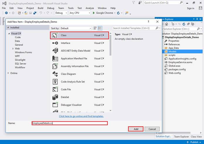Image resolution: width=204 pixels, height=144 pixels.
Task: Click the Name input field
Action: (x=70, y=123)
